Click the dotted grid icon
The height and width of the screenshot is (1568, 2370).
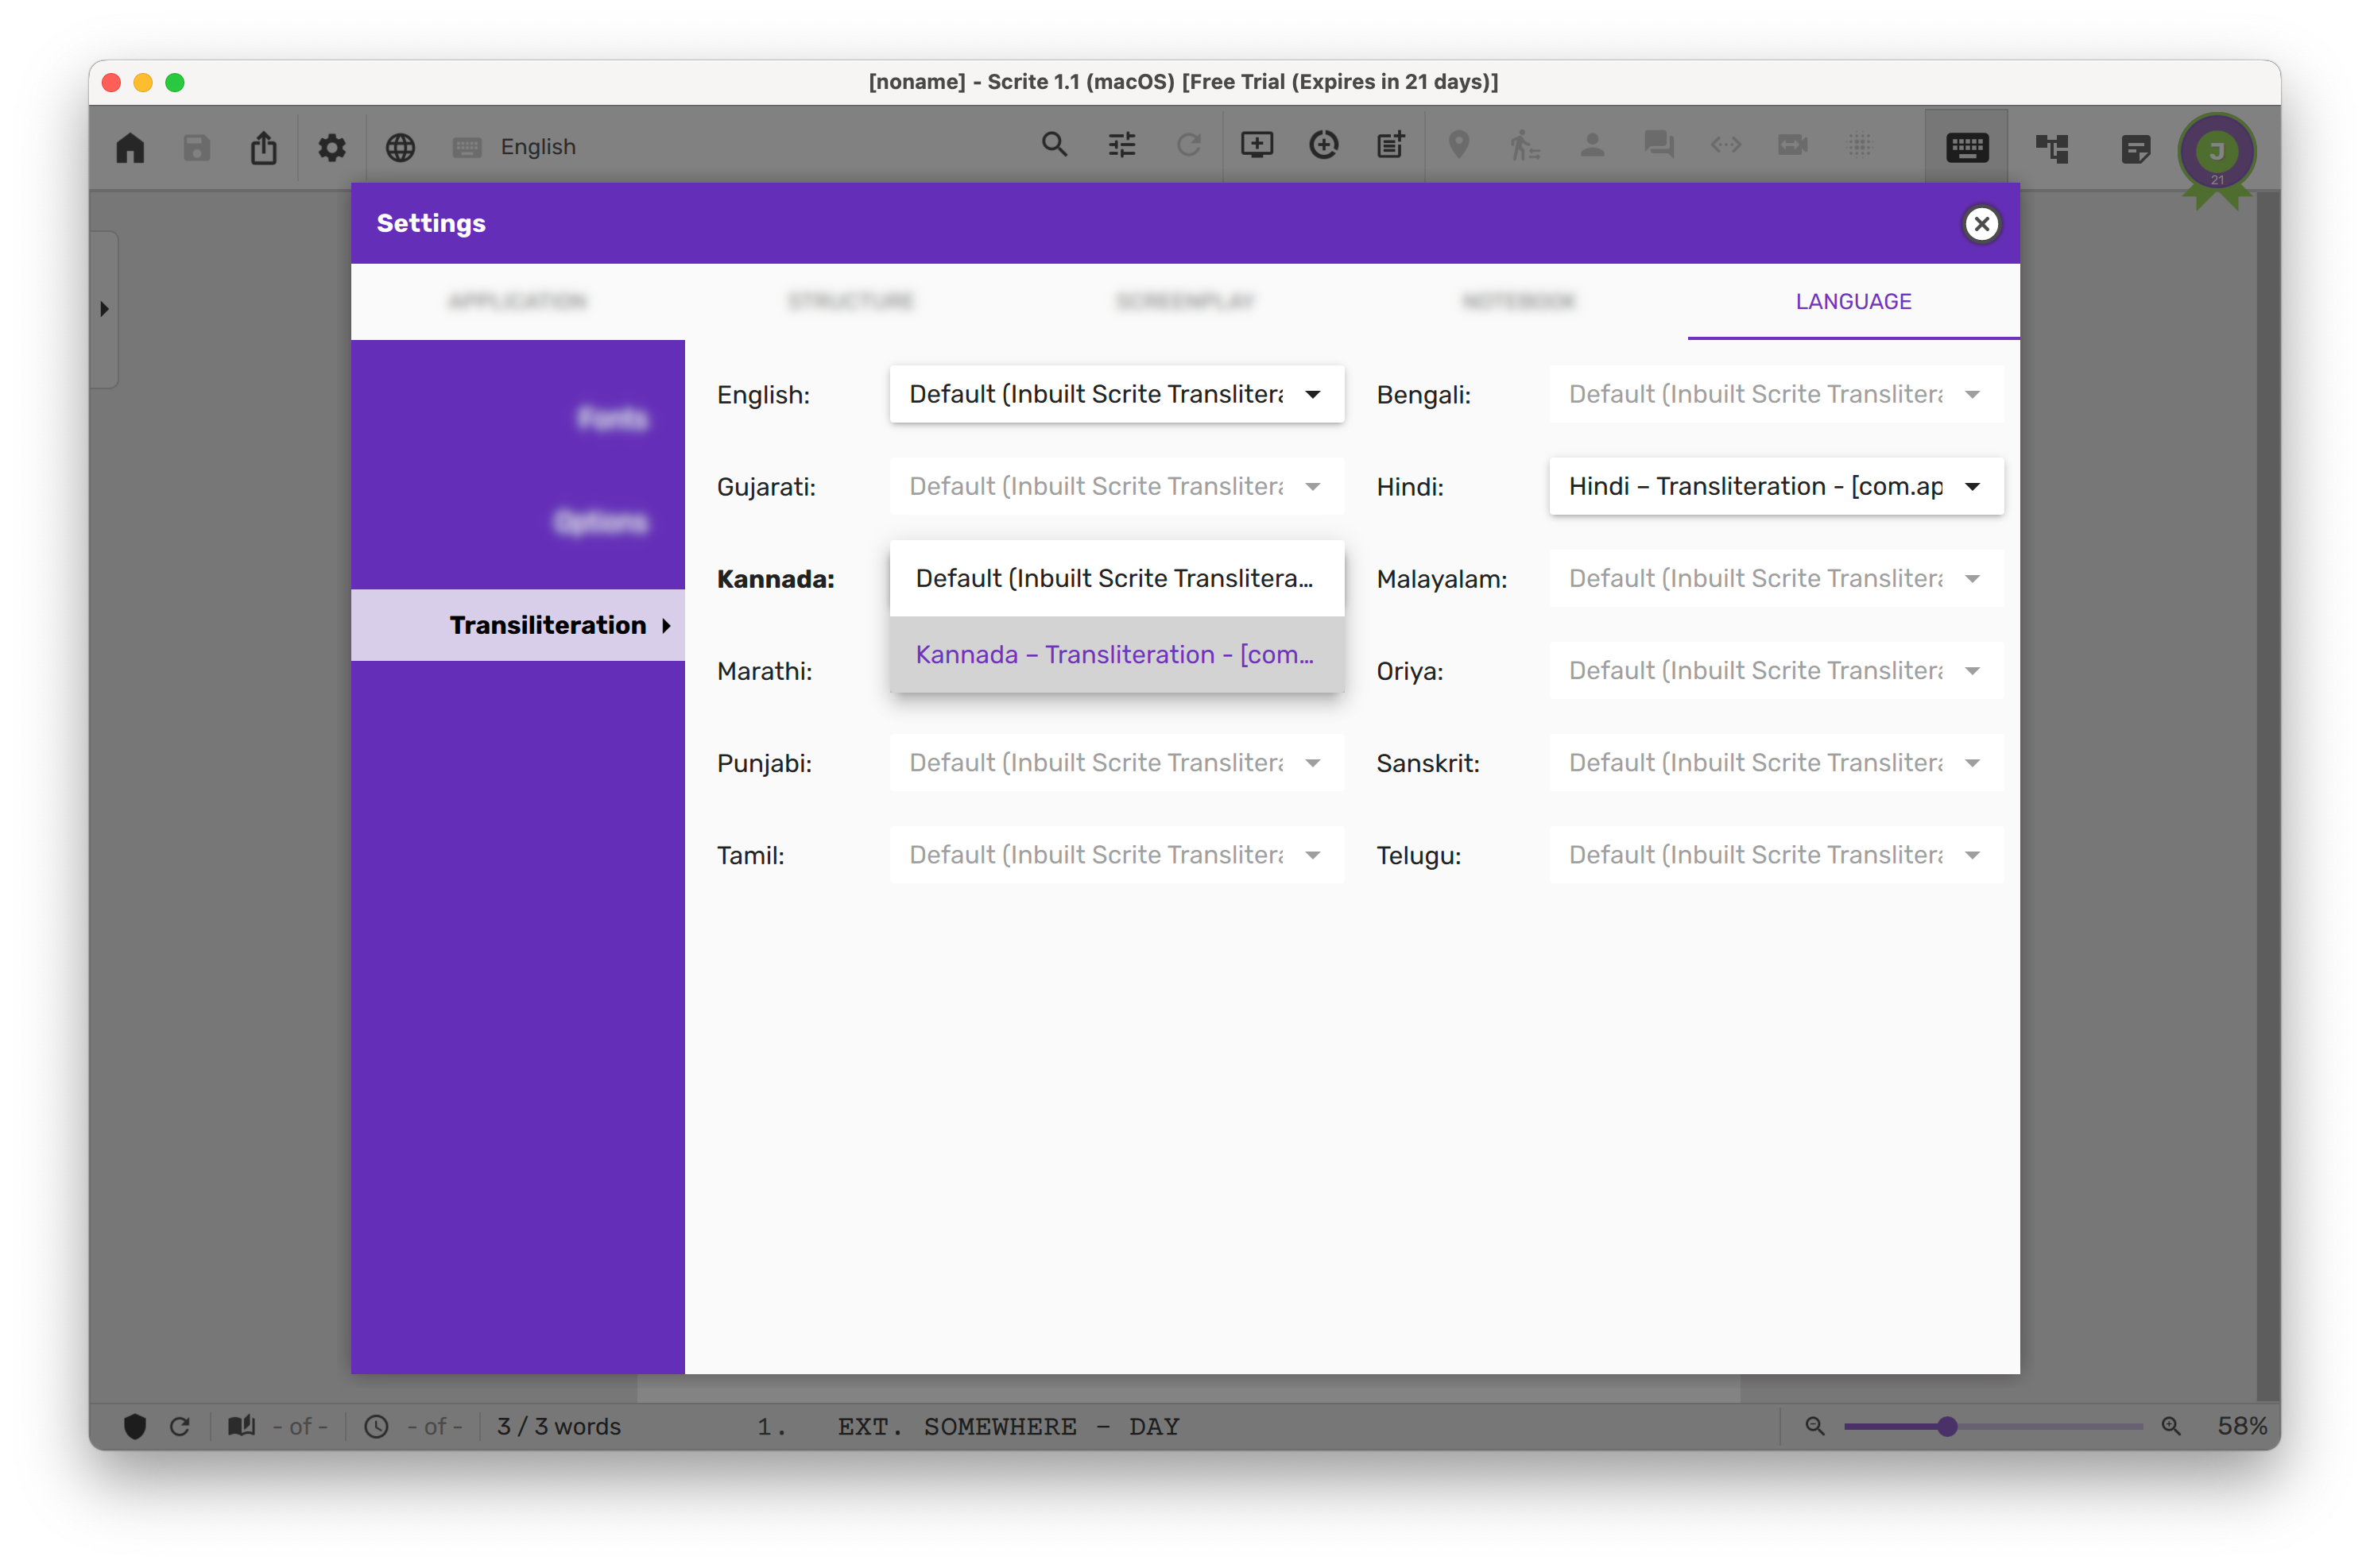(x=1859, y=145)
